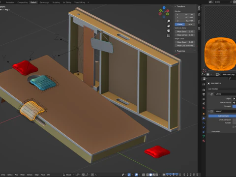
Task: Toggle snapping magnet icon
Action: click(x=83, y=175)
